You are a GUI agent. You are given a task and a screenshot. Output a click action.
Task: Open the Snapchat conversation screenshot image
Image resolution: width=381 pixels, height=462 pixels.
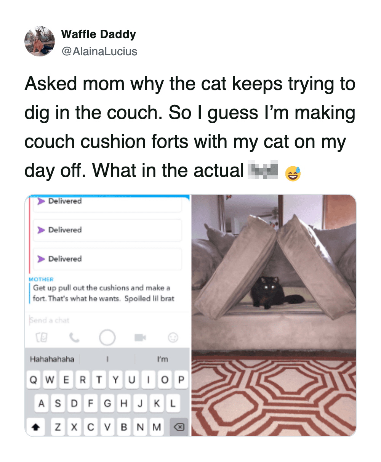click(107, 315)
